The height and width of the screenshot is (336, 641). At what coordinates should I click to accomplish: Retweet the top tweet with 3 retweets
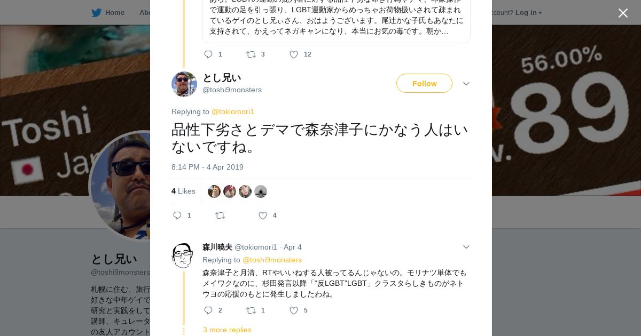tap(251, 54)
